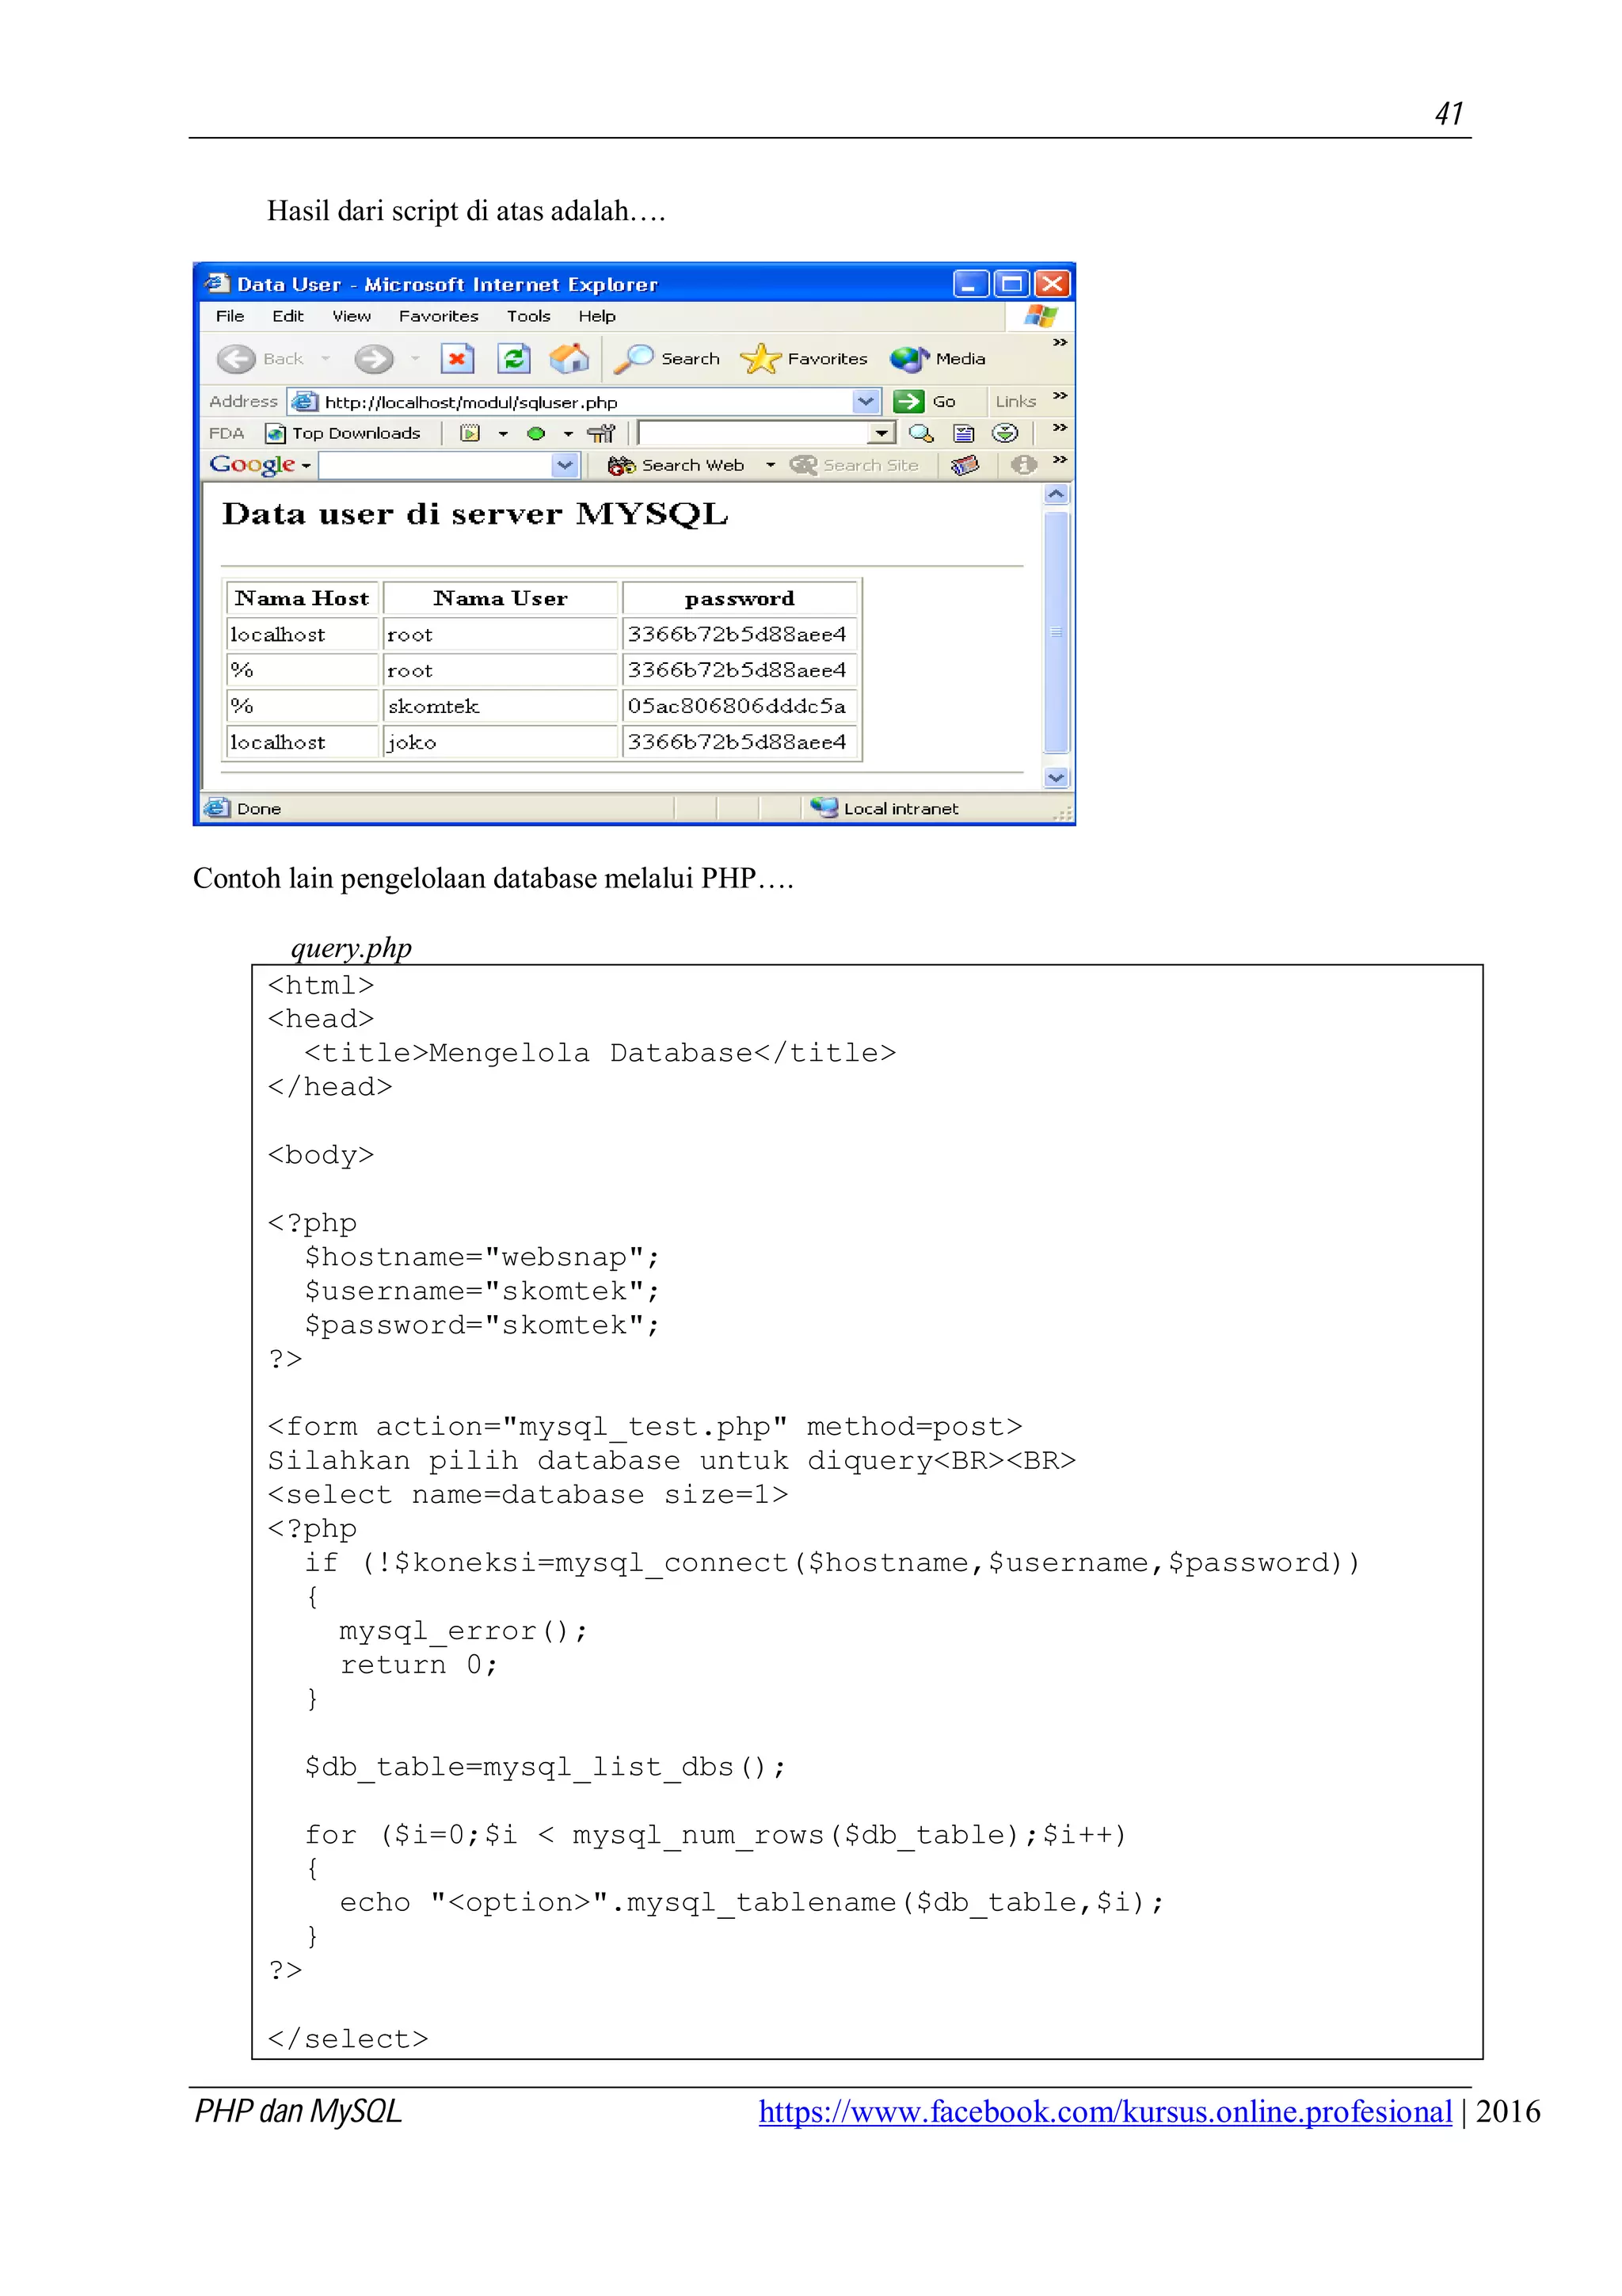Open the View menu
The width and height of the screenshot is (1622, 2296).
click(x=352, y=316)
